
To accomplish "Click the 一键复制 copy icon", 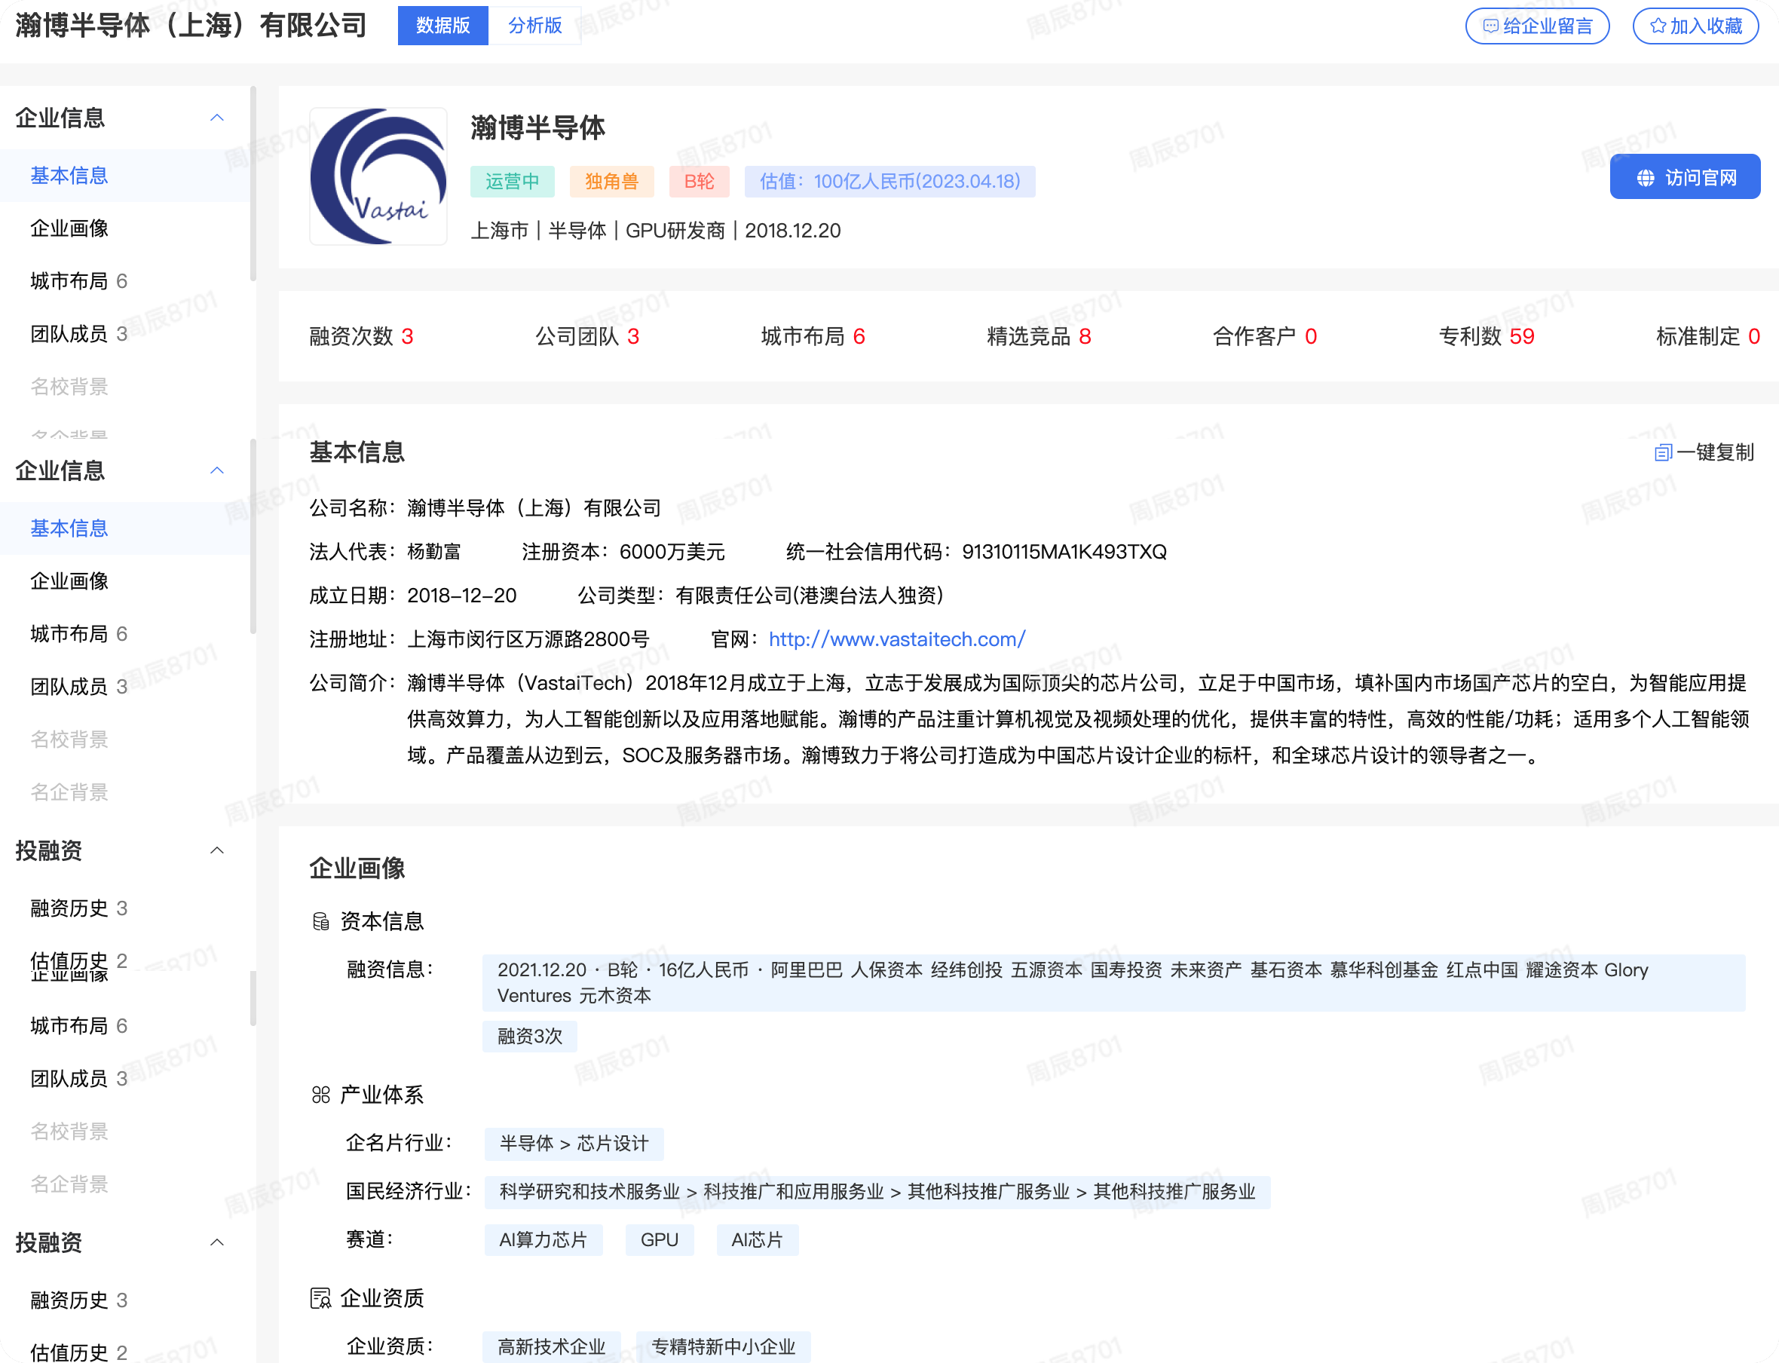I will click(1663, 453).
